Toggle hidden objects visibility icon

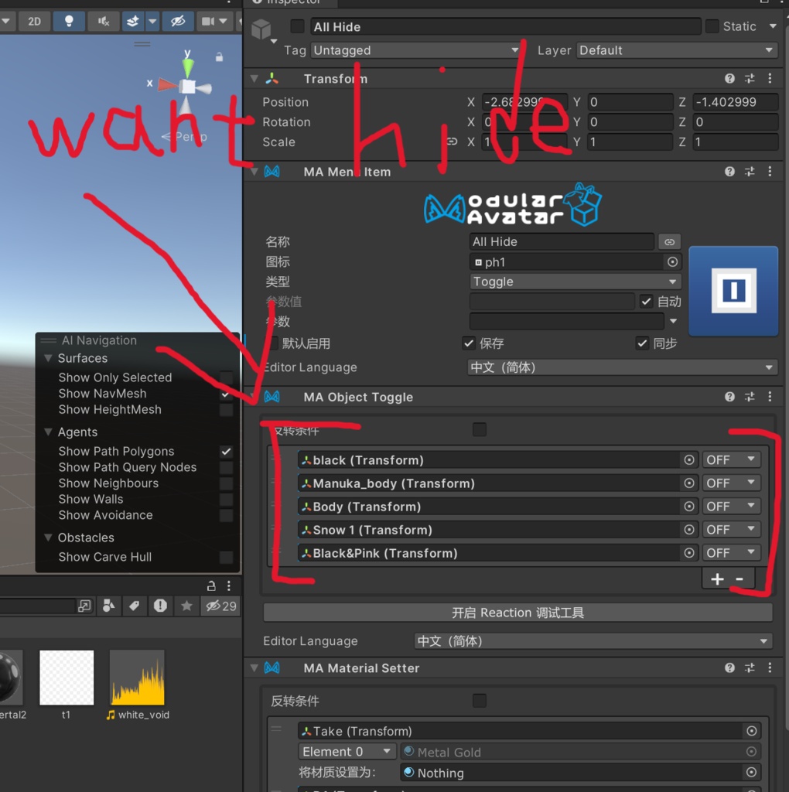(x=177, y=21)
